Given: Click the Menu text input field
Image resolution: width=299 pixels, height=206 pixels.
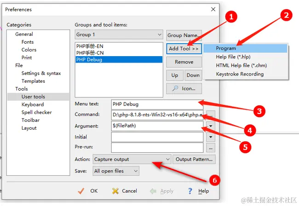Looking at the screenshot, I should pos(157,104).
